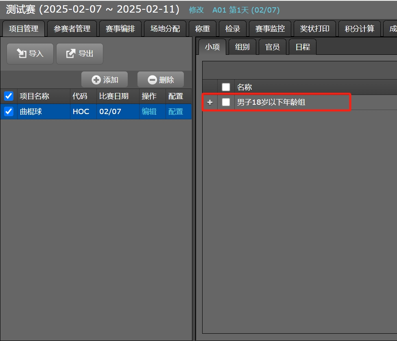Click the 修改 link near the title
This screenshot has height=341, width=397.
pyautogui.click(x=196, y=10)
